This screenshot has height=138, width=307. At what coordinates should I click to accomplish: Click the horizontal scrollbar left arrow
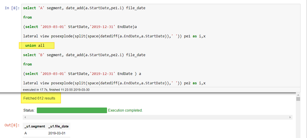[x=25, y=117]
